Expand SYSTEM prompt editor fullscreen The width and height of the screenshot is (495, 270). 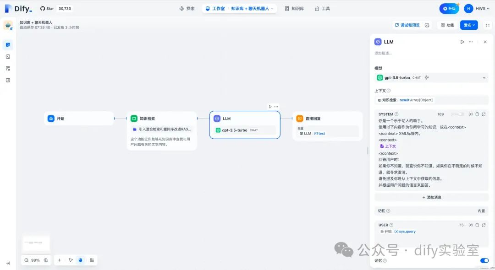(484, 114)
